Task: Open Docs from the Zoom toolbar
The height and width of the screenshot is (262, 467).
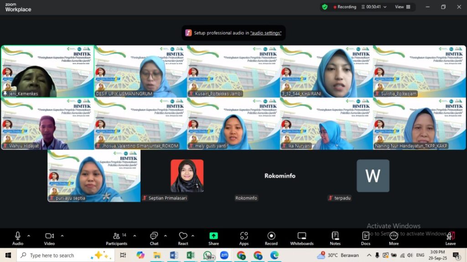Action: click(x=366, y=238)
